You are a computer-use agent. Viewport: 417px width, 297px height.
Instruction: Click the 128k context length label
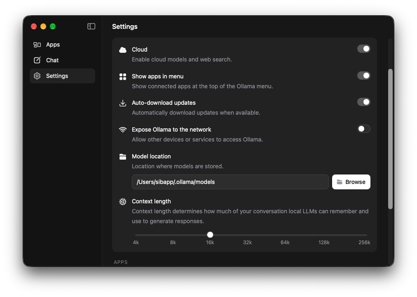(324, 243)
